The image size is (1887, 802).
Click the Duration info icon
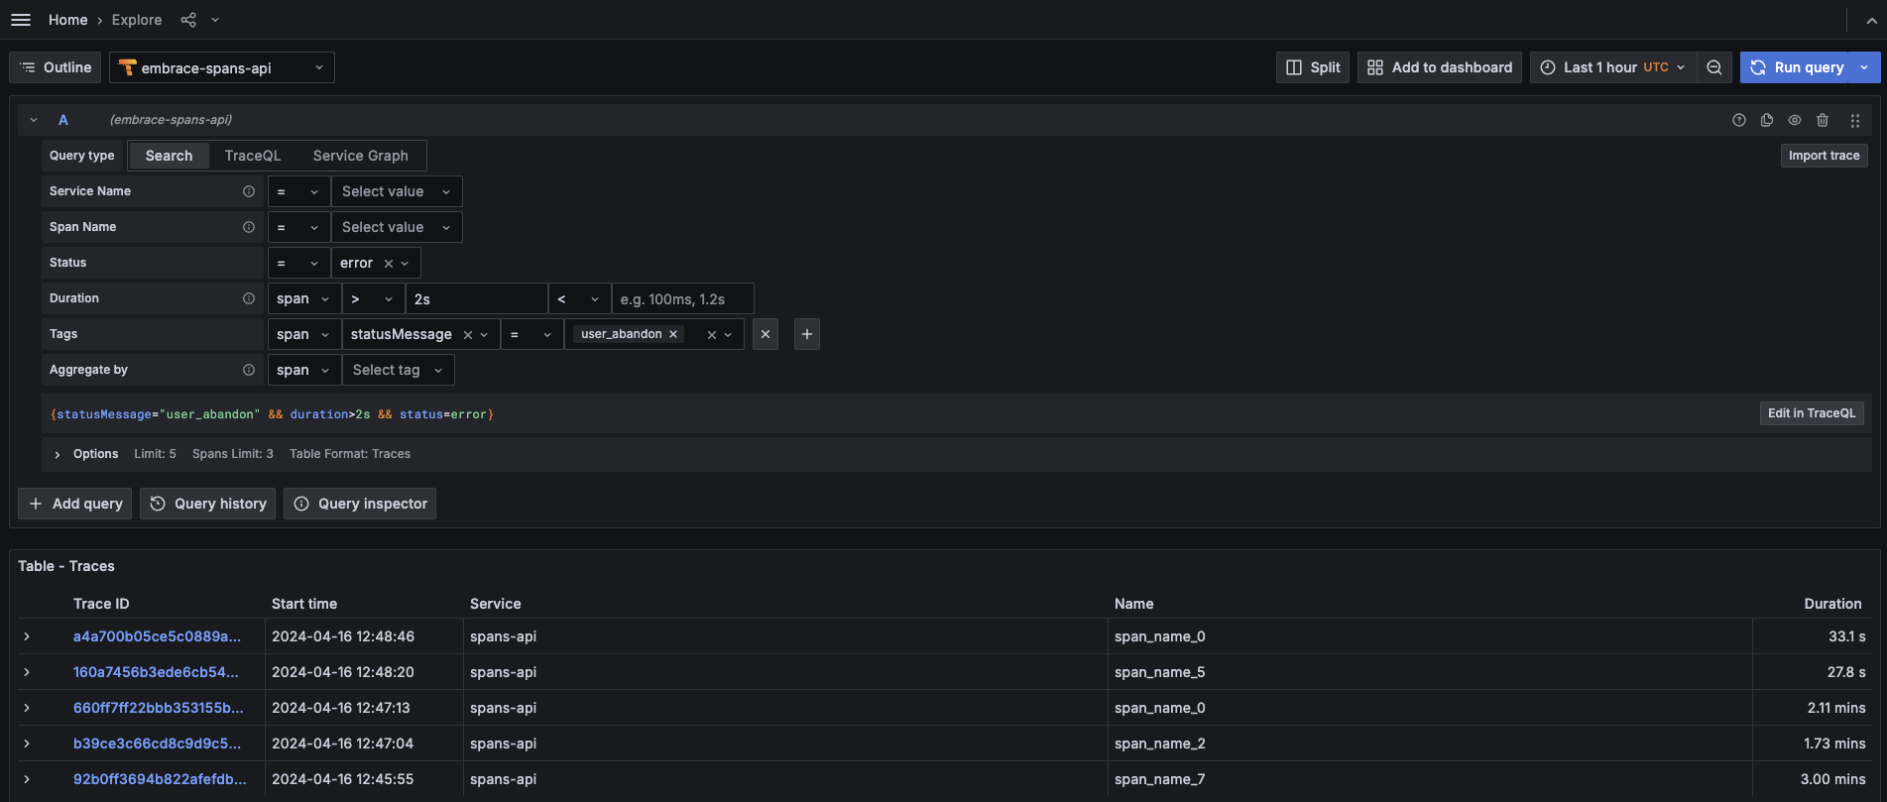(x=249, y=298)
